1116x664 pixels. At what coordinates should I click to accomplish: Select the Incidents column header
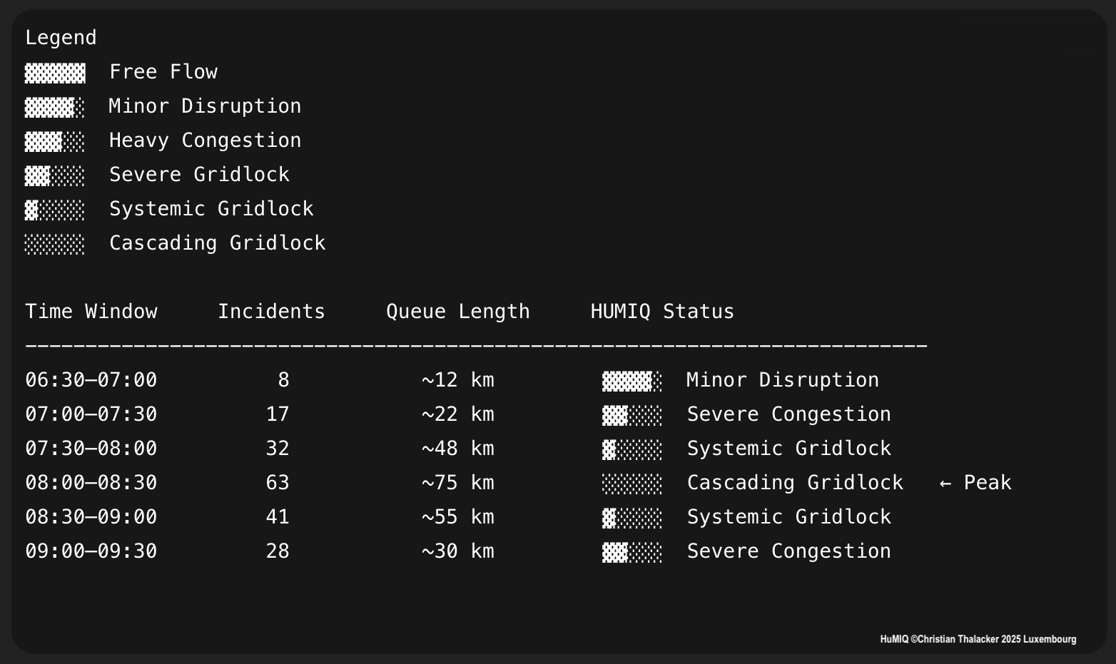(x=271, y=312)
